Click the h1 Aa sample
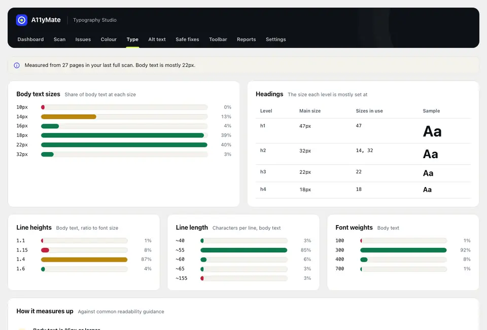 pos(432,131)
